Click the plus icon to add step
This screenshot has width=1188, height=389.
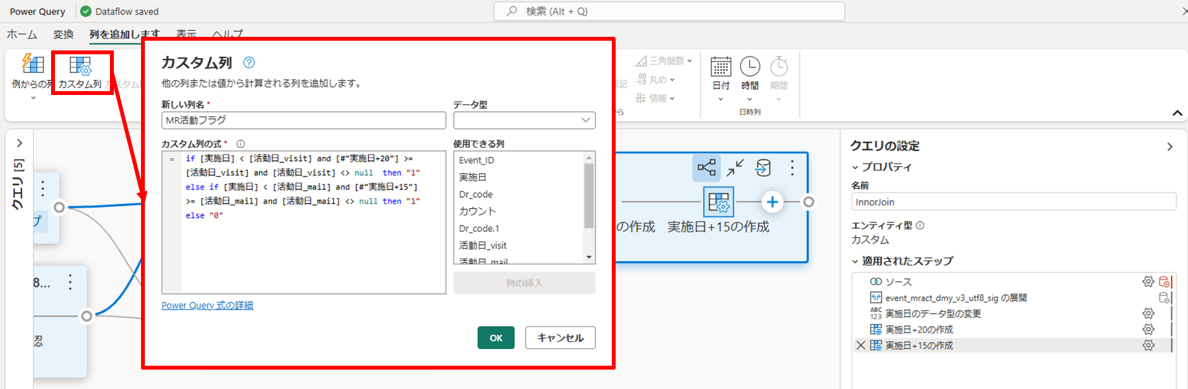(x=772, y=202)
